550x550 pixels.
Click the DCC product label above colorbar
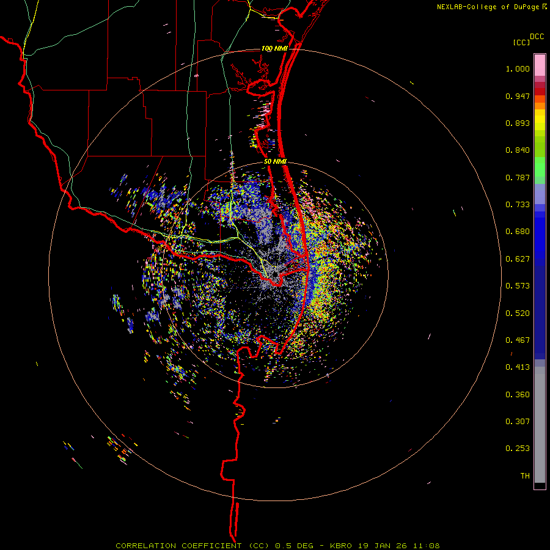(x=537, y=37)
